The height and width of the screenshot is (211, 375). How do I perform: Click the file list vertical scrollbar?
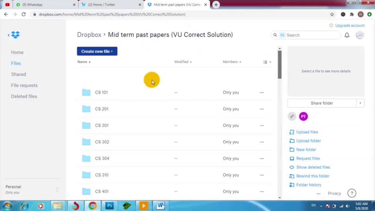tap(279, 65)
